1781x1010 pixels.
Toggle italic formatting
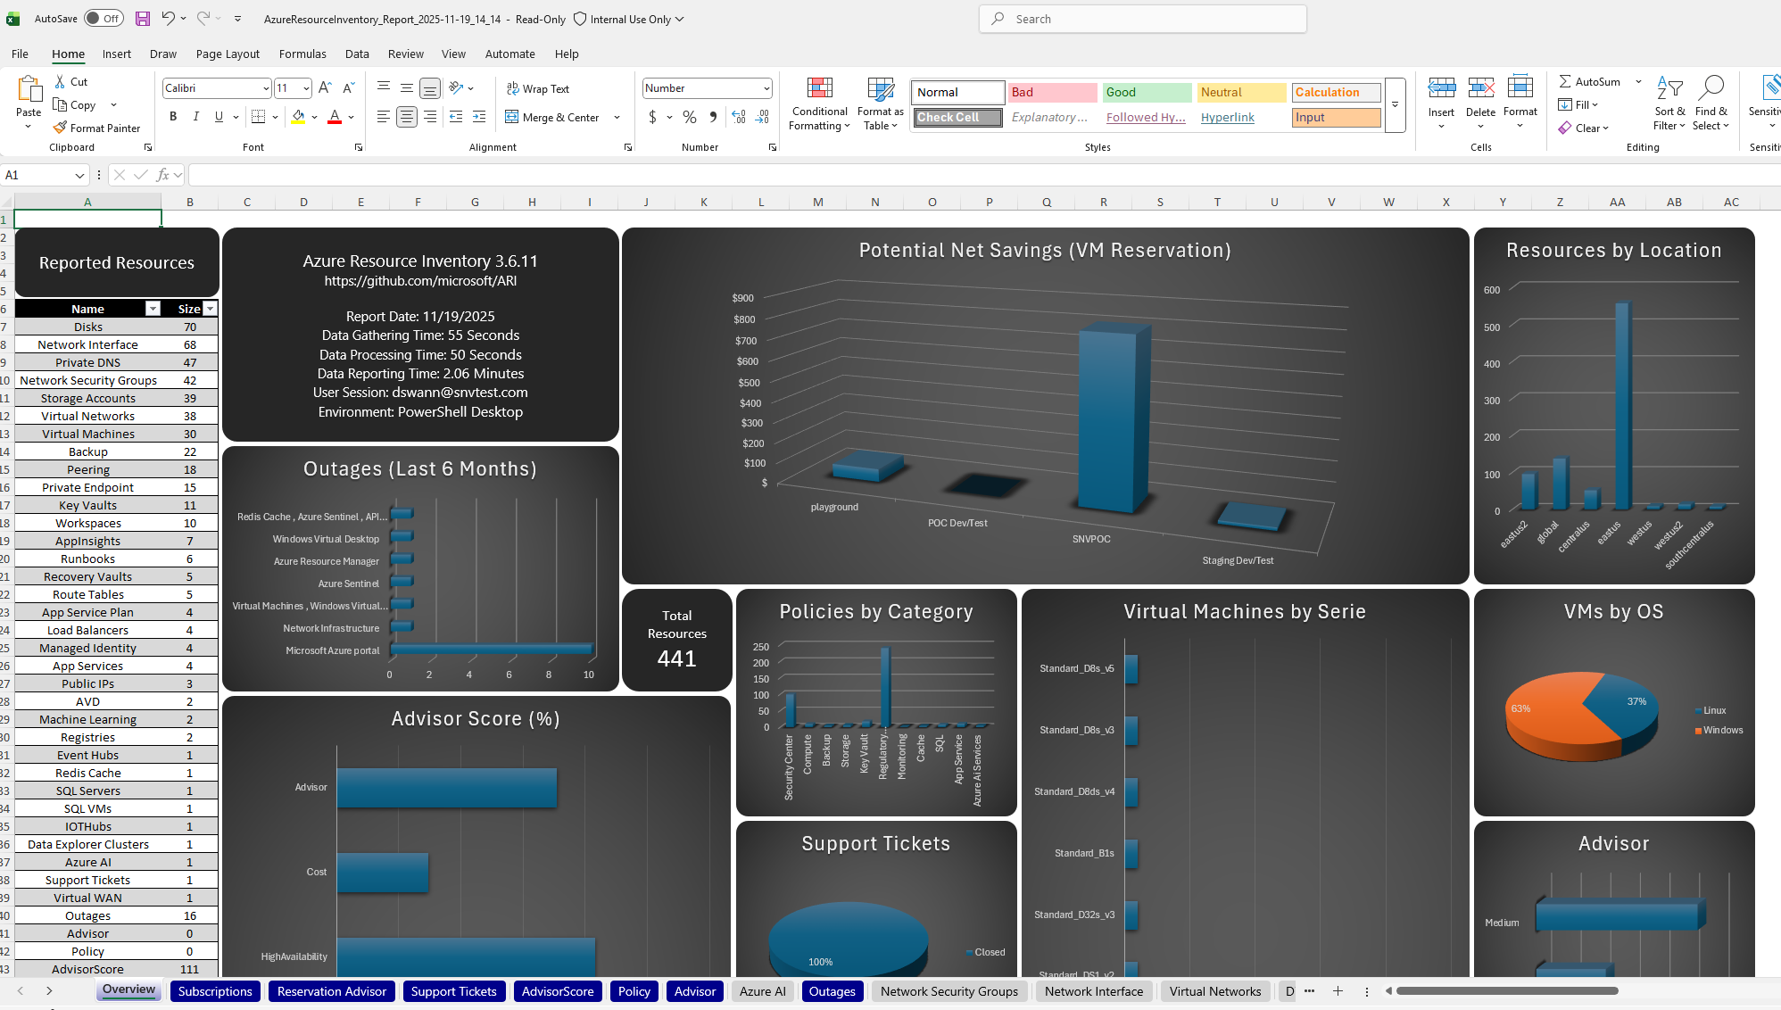[x=195, y=117]
